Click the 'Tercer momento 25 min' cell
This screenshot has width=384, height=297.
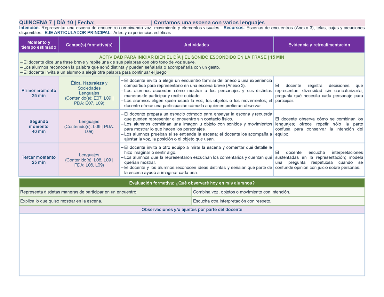coord(39,160)
